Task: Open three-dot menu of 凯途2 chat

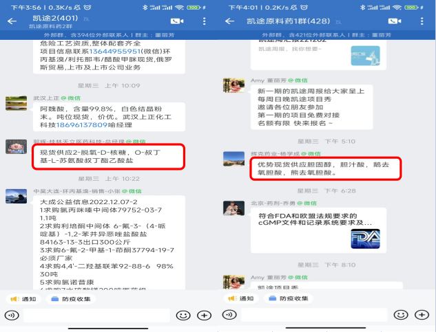Action: [204, 21]
